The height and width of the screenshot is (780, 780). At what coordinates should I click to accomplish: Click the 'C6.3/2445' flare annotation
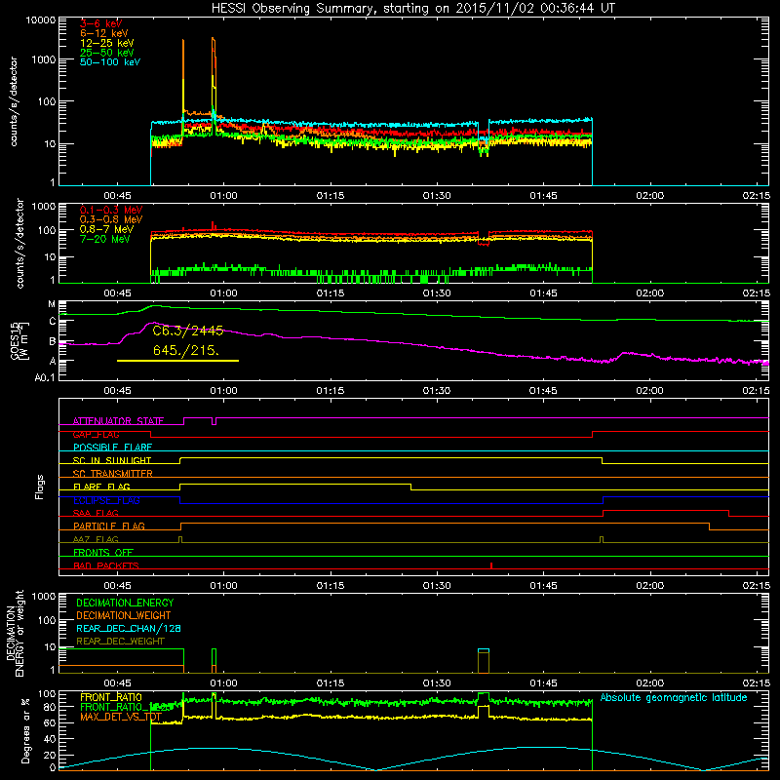point(188,331)
